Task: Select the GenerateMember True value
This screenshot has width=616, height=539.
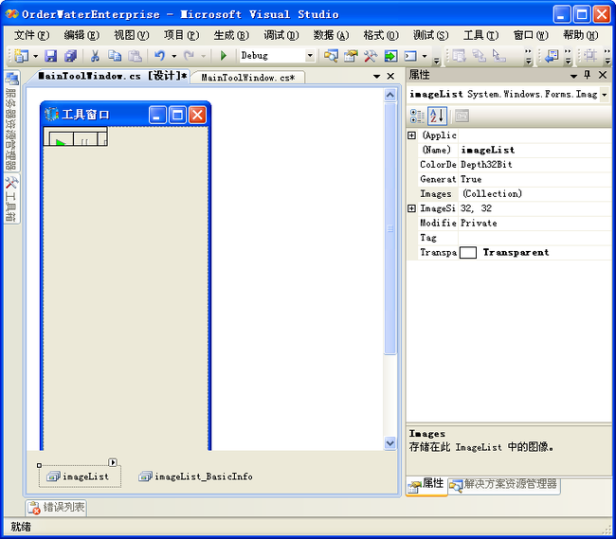Action: coord(534,179)
